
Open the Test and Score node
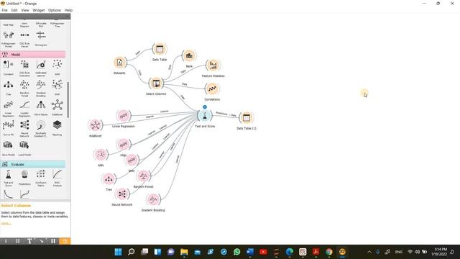coord(205,116)
